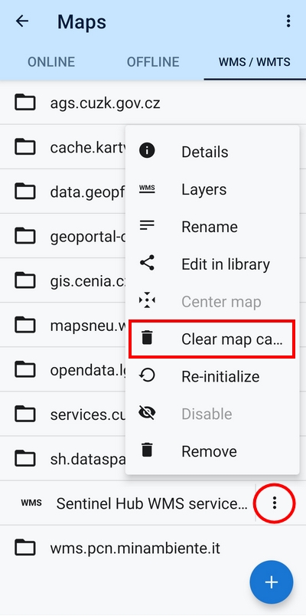This screenshot has height=616, width=306.
Task: Select Clear map cache menu entry
Action: pyautogui.click(x=212, y=339)
